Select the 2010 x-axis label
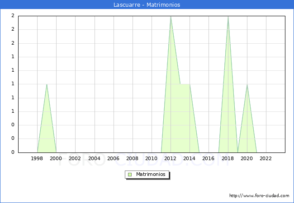This screenshot has height=203, width=294. coord(152,158)
